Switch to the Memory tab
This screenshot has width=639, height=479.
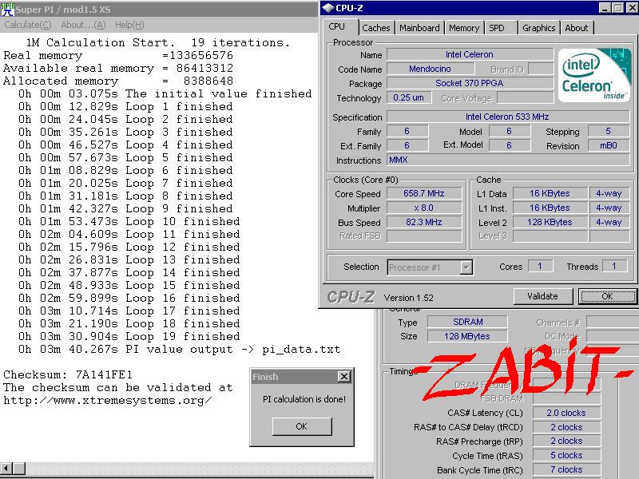464,28
